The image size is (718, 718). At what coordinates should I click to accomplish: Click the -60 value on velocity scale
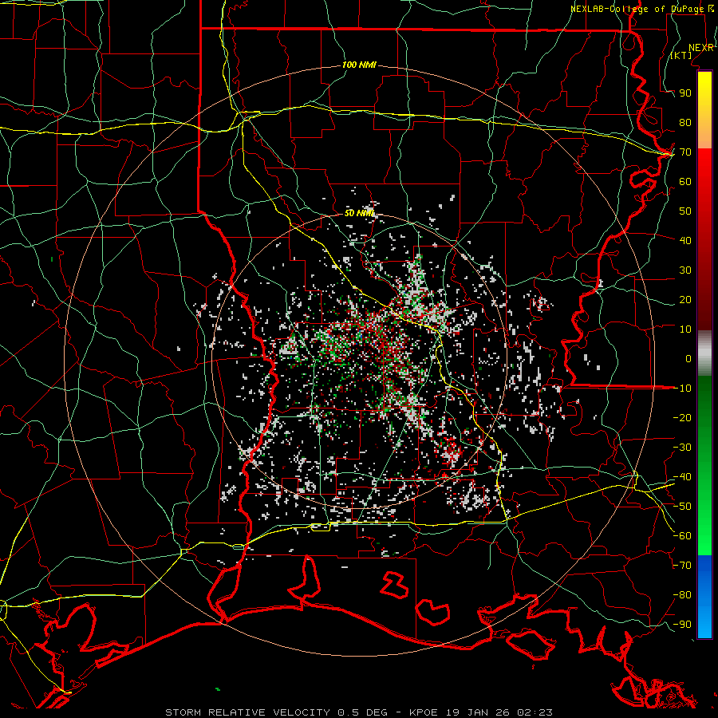coord(682,536)
